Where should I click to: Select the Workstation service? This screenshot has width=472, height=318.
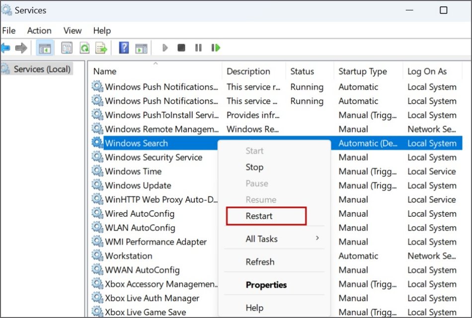[129, 256]
